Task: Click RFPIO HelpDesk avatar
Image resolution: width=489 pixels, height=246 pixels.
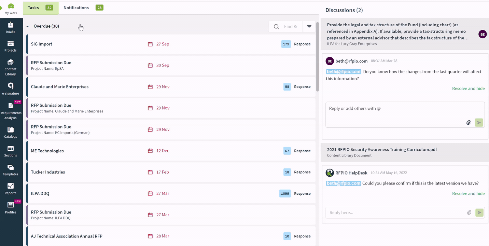Action: pyautogui.click(x=330, y=173)
